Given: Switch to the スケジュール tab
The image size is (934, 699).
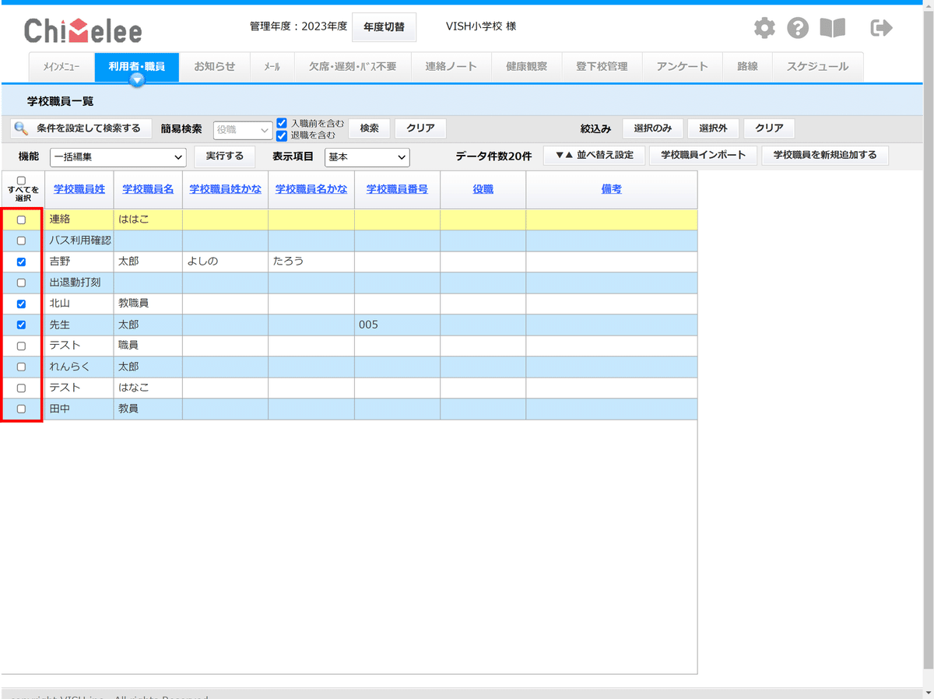Looking at the screenshot, I should point(817,67).
